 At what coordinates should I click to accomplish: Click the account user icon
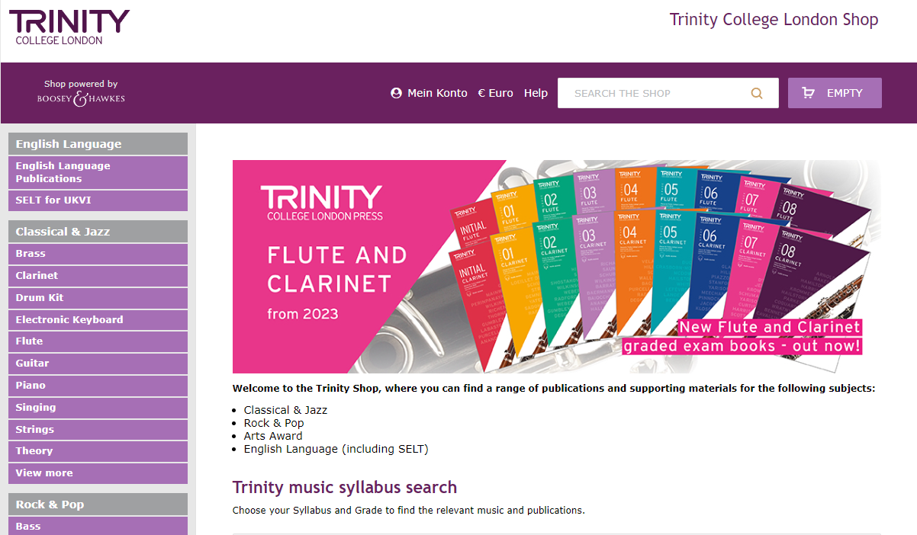[x=396, y=93]
